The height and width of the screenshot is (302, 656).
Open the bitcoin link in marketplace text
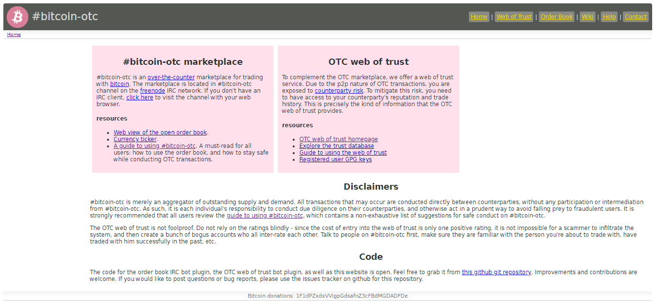[x=119, y=84]
